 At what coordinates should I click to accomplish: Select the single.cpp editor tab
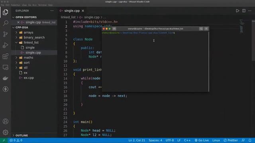click(x=72, y=11)
